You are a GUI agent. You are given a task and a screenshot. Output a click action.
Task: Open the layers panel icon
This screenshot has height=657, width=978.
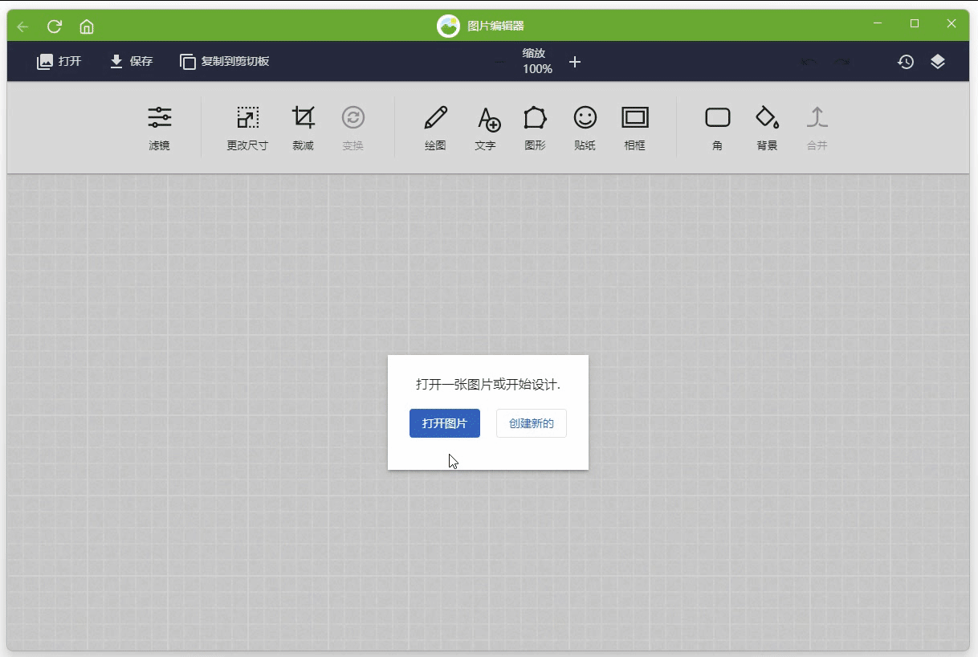click(x=938, y=62)
